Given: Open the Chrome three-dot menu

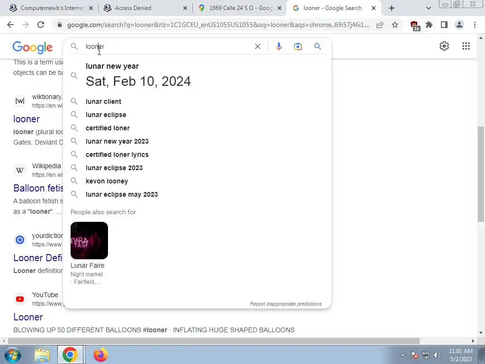Looking at the screenshot, I should pos(475,25).
